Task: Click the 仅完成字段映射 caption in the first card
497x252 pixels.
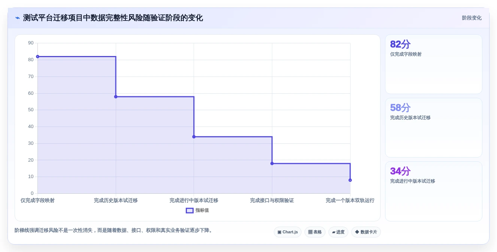Action: pos(406,54)
